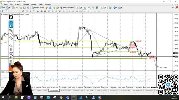179x100 pixels.
Task: Switch to candlestick chart mode
Action: point(81,7)
